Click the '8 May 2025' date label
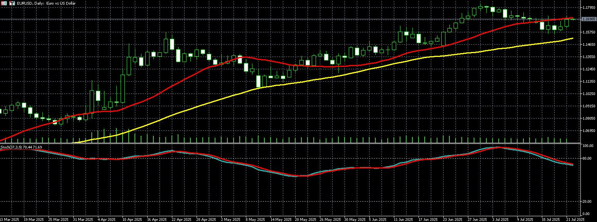 255,219
